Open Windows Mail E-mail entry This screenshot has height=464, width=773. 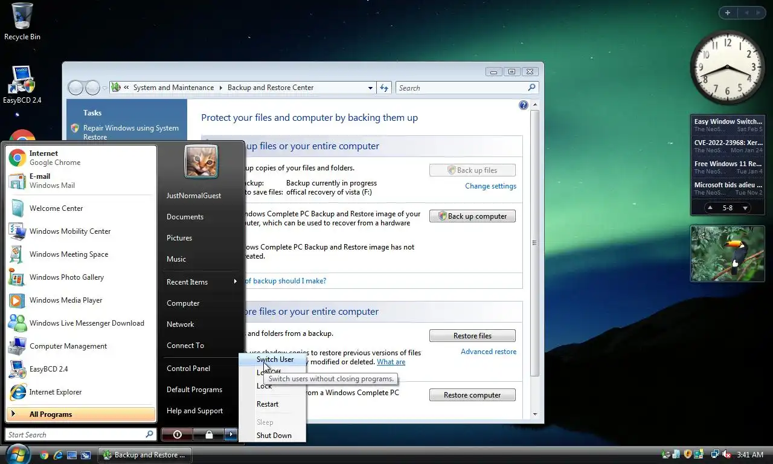coord(81,181)
